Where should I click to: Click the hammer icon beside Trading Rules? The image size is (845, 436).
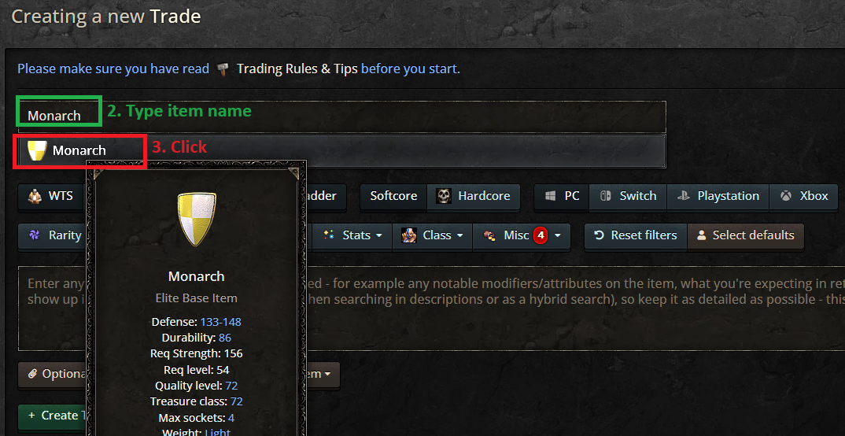pos(223,69)
